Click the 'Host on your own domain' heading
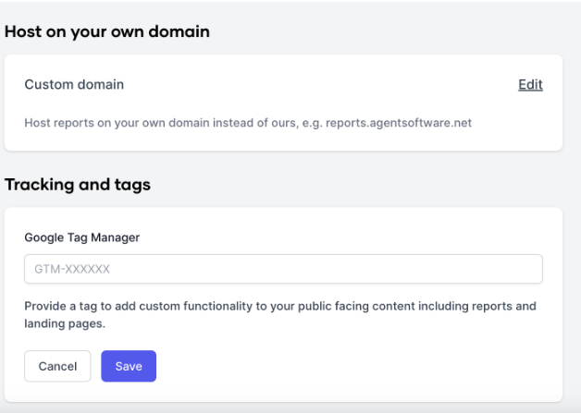 tap(107, 31)
